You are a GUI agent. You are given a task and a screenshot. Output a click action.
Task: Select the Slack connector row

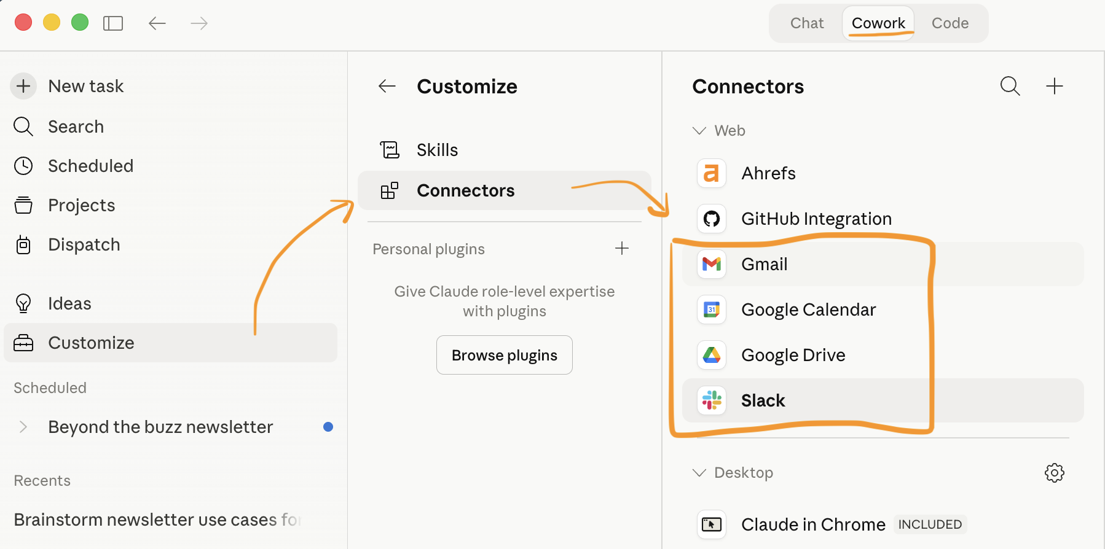point(883,400)
